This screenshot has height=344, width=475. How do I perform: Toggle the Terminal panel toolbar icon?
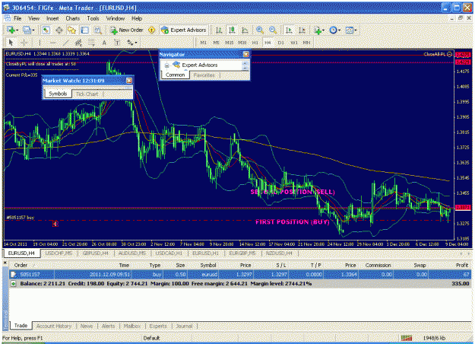(85, 30)
